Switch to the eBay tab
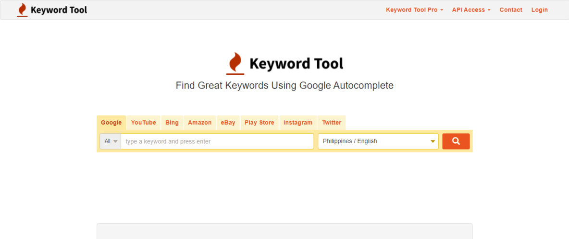 coord(228,123)
